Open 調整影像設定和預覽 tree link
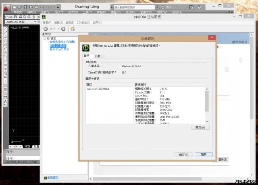This screenshot has width=258, height=185. tap(62, 42)
